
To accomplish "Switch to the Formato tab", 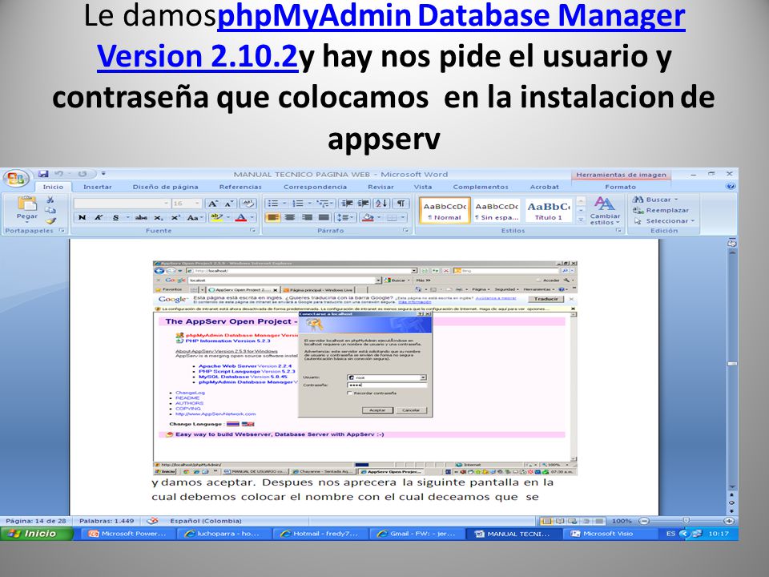I will pyautogui.click(x=620, y=187).
